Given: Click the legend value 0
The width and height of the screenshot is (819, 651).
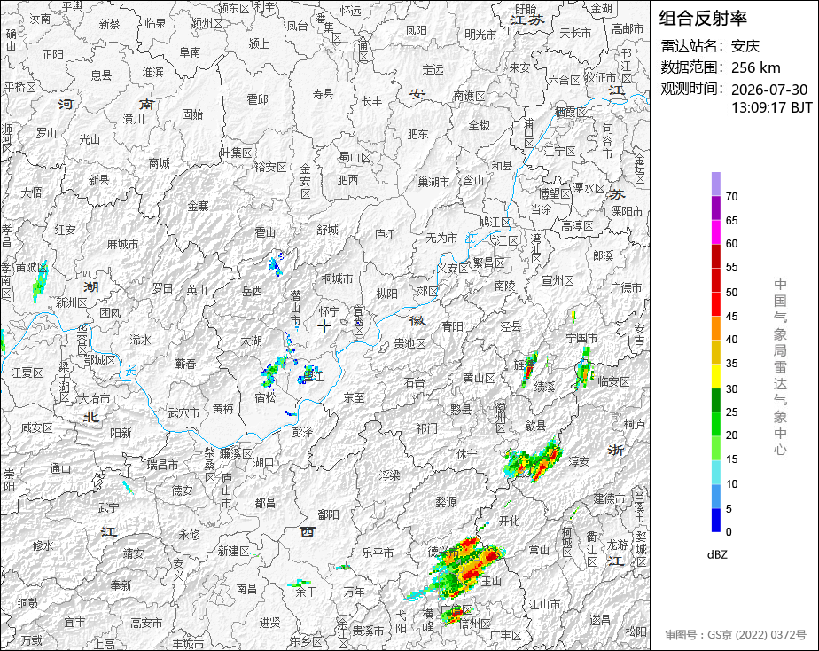Looking at the screenshot, I should (729, 532).
